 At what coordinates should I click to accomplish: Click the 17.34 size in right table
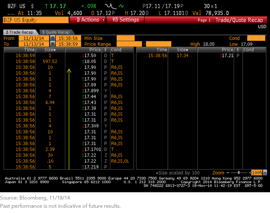(x=183, y=56)
